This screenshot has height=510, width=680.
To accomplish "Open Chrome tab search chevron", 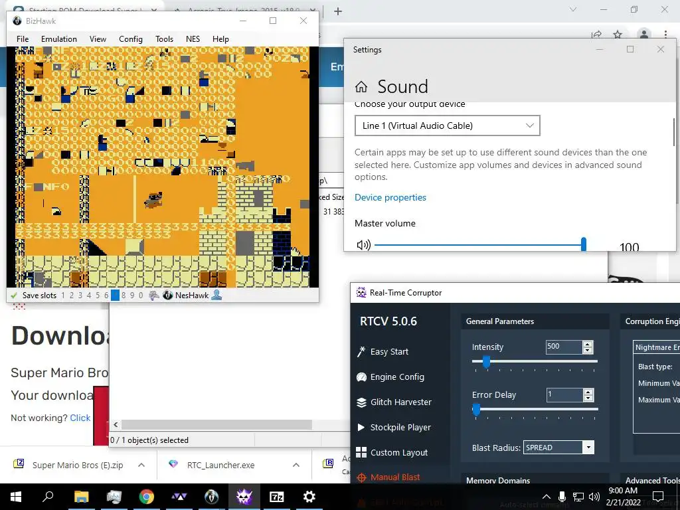I will point(573,9).
